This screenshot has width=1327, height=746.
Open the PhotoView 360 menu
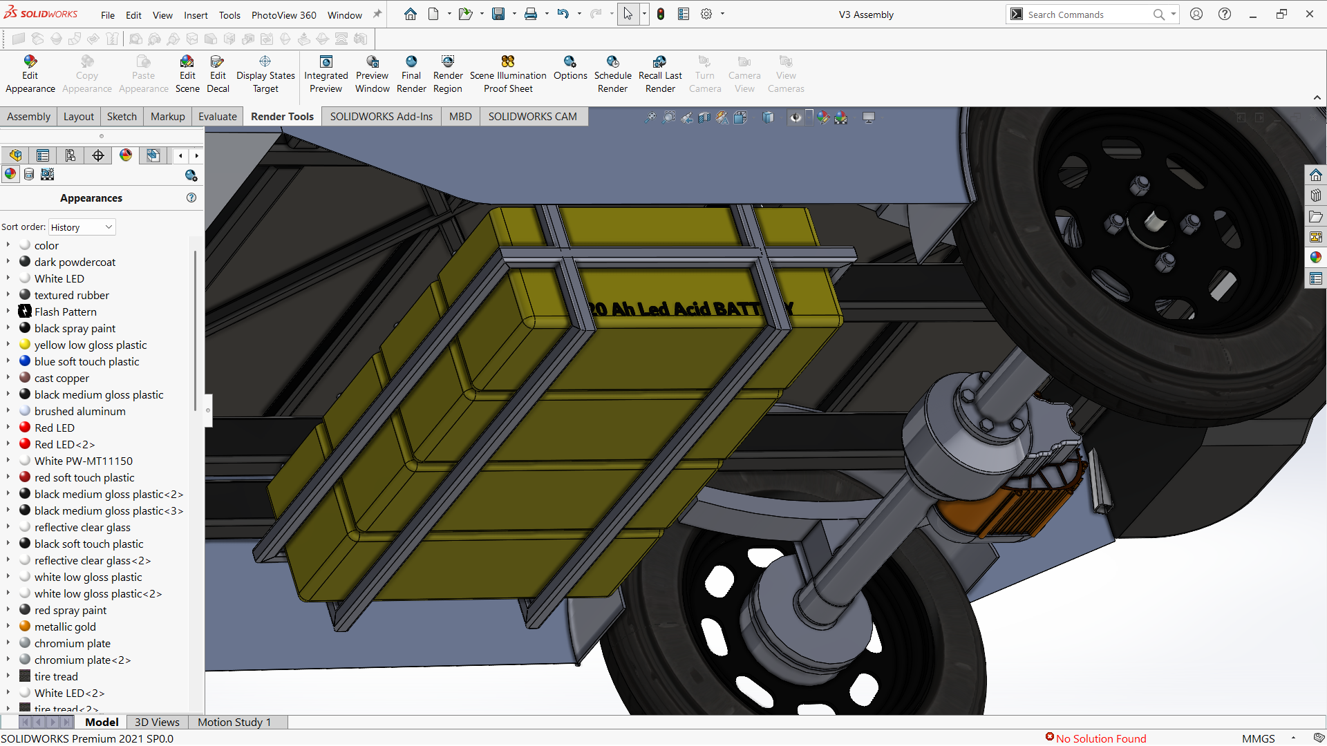pyautogui.click(x=283, y=15)
